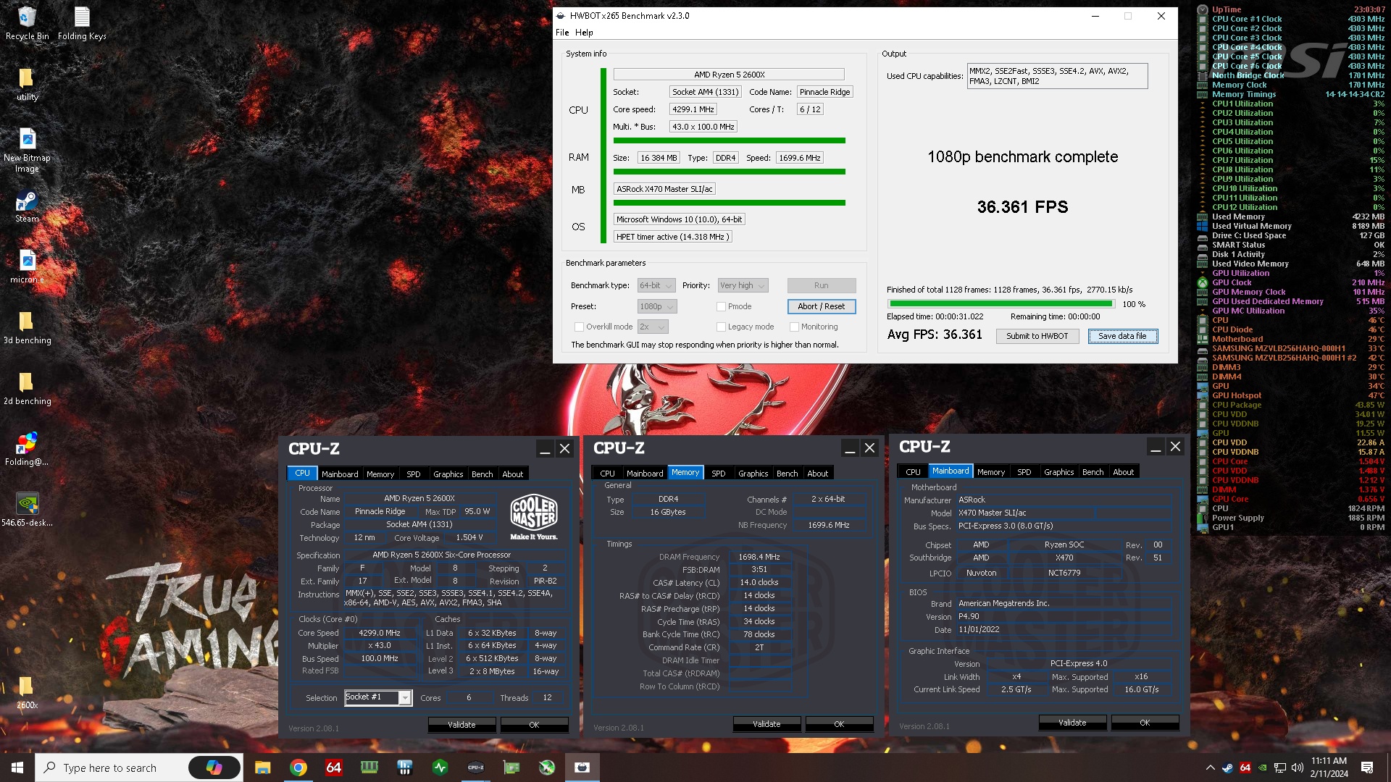Select the micron e desktop file
The height and width of the screenshot is (782, 1391).
click(x=27, y=267)
